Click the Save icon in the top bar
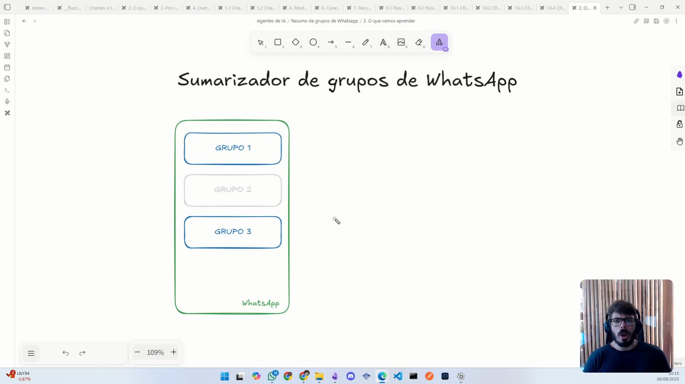 coord(656,21)
